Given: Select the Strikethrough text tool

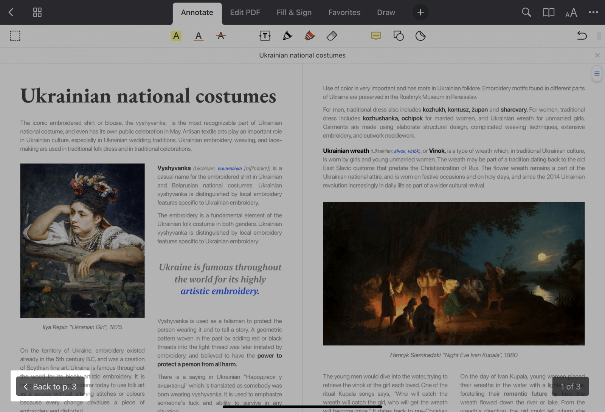Looking at the screenshot, I should point(221,36).
